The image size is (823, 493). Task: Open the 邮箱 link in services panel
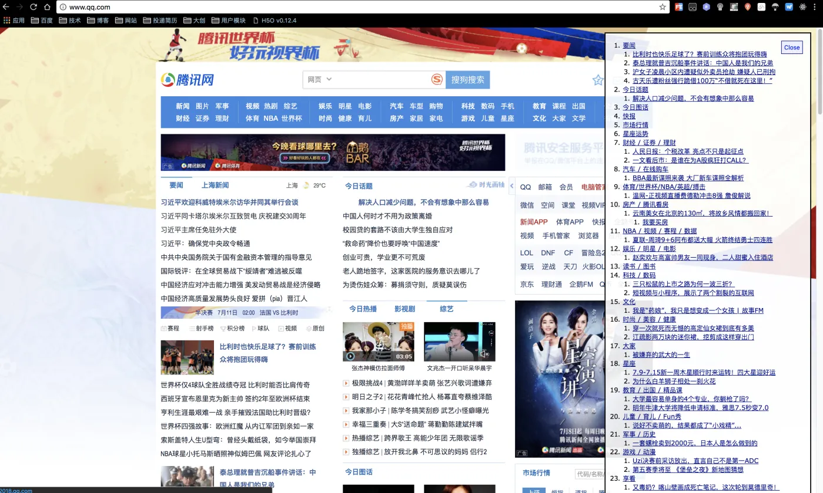[x=545, y=187]
